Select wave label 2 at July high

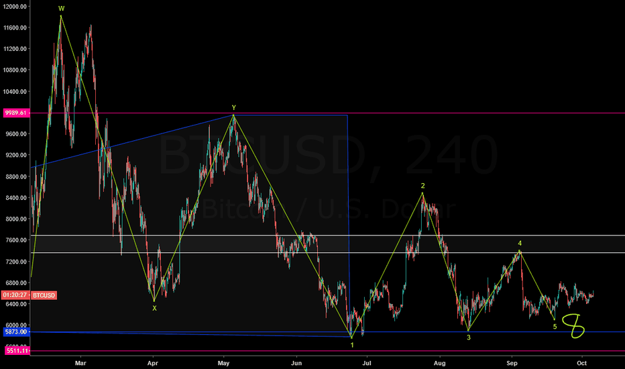(x=423, y=185)
